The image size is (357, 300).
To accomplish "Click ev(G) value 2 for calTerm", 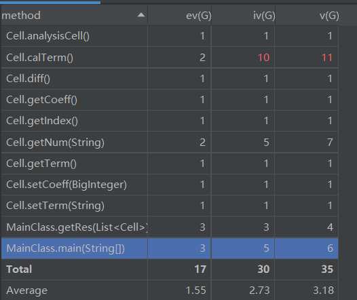I will pyautogui.click(x=202, y=58).
